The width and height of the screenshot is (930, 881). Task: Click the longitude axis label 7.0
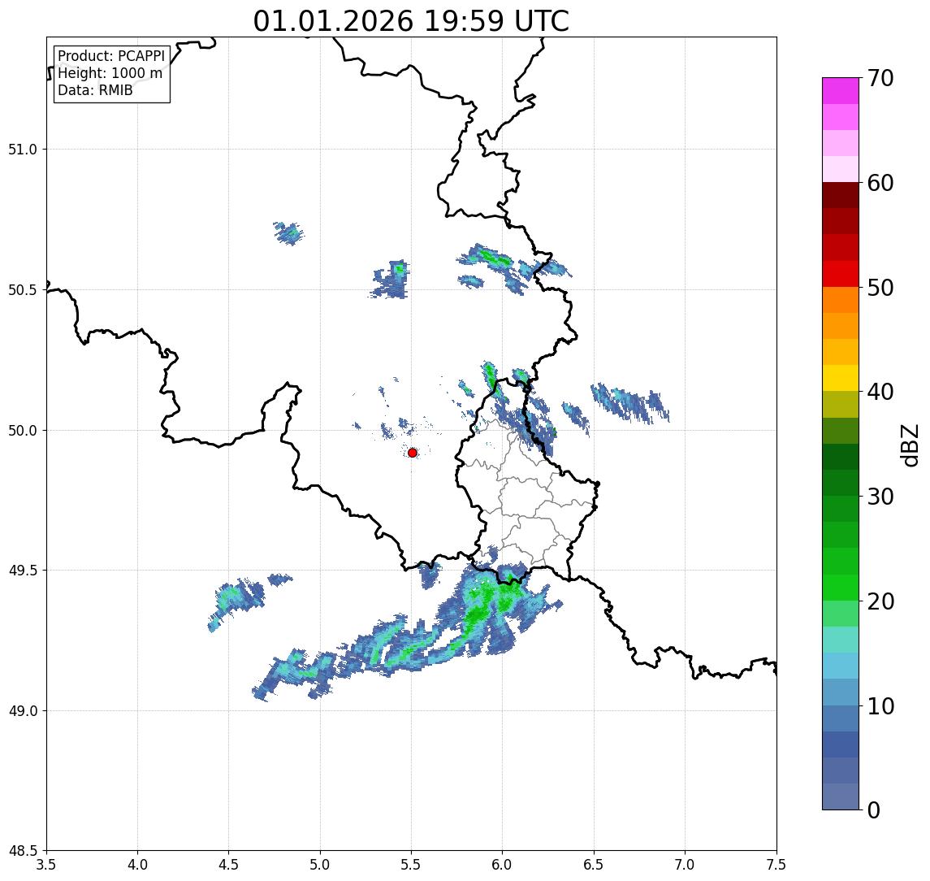tap(685, 865)
